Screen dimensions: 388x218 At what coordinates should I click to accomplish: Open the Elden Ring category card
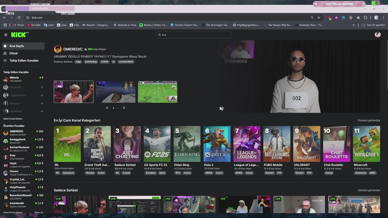[187, 144]
